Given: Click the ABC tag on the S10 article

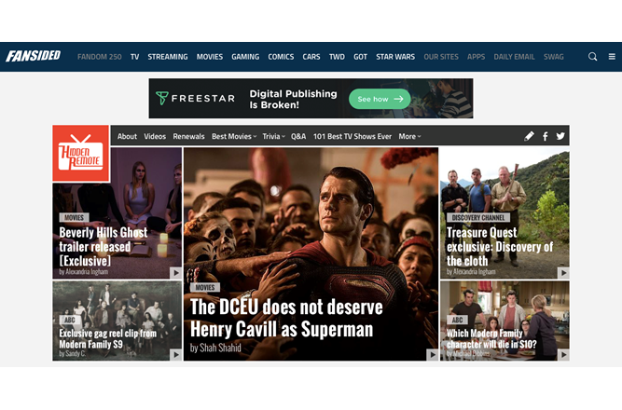Looking at the screenshot, I should tap(457, 320).
